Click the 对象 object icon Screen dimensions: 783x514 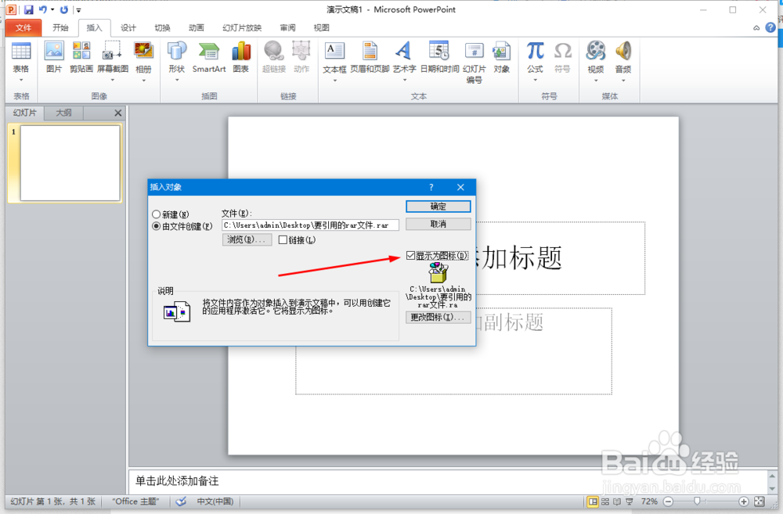501,51
